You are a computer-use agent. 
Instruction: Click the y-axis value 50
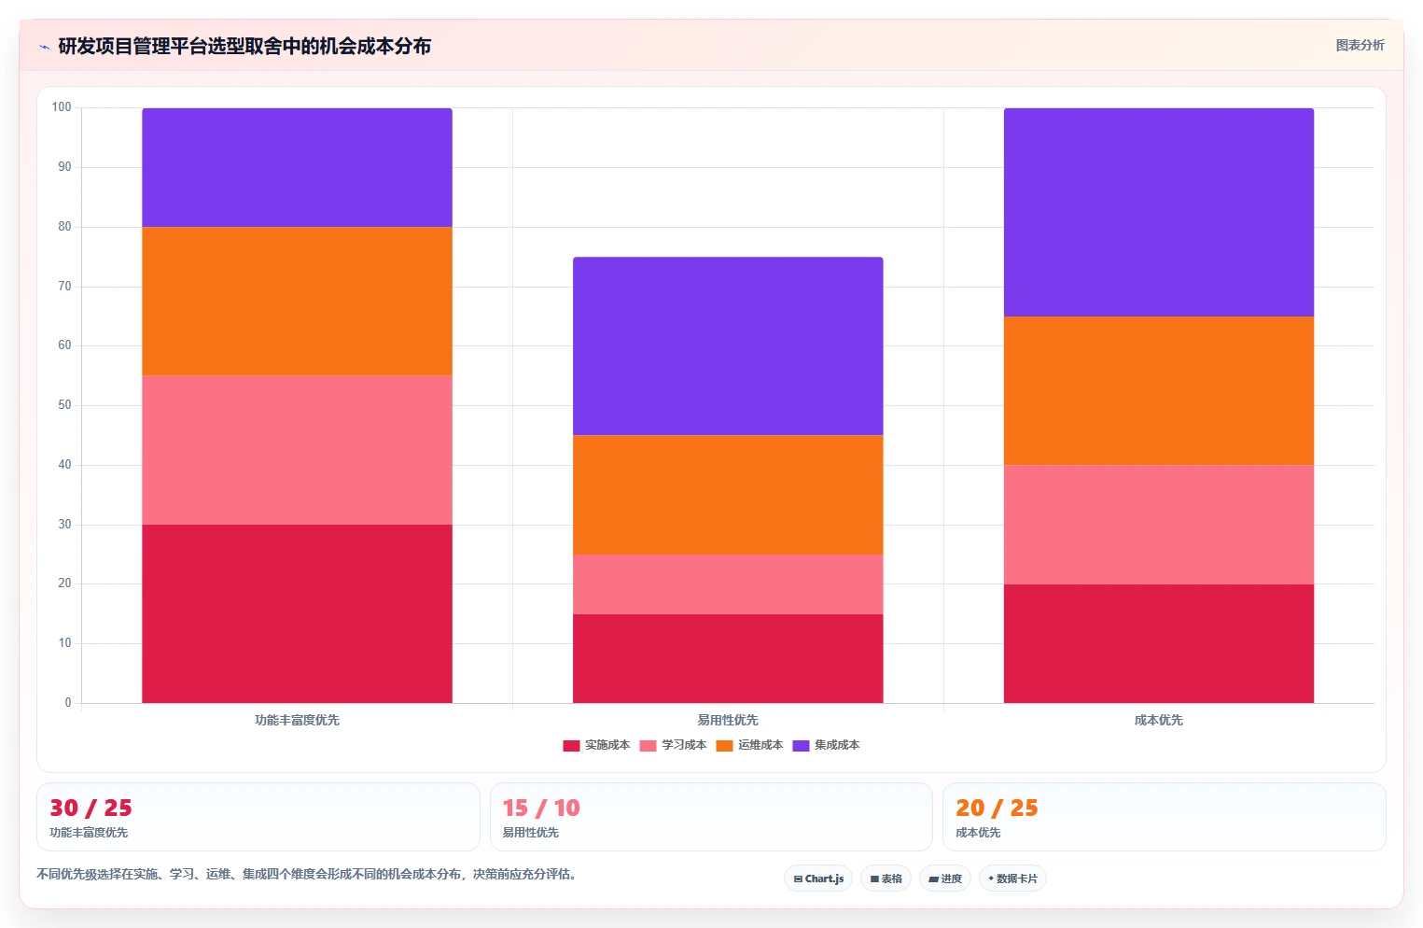[64, 405]
